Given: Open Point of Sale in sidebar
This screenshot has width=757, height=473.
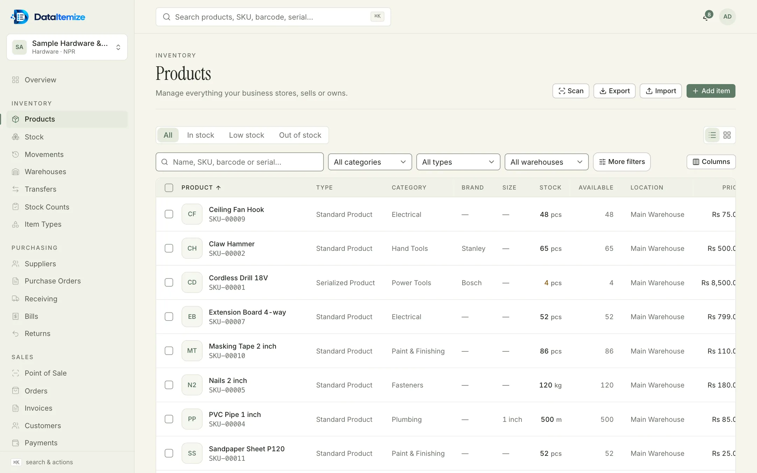Looking at the screenshot, I should 67,373.
